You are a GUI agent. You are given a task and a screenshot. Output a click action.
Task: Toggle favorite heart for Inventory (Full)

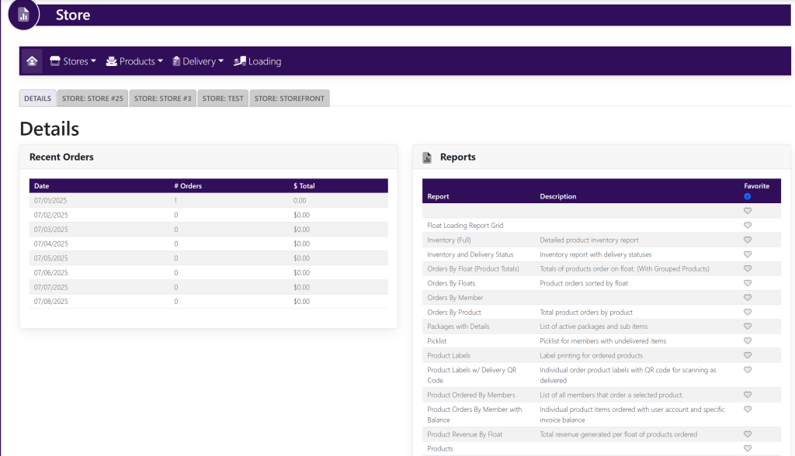748,240
